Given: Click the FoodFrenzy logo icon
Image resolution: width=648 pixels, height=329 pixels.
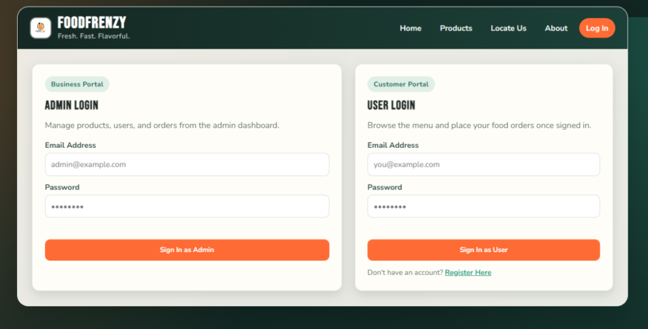Looking at the screenshot, I should (x=40, y=28).
